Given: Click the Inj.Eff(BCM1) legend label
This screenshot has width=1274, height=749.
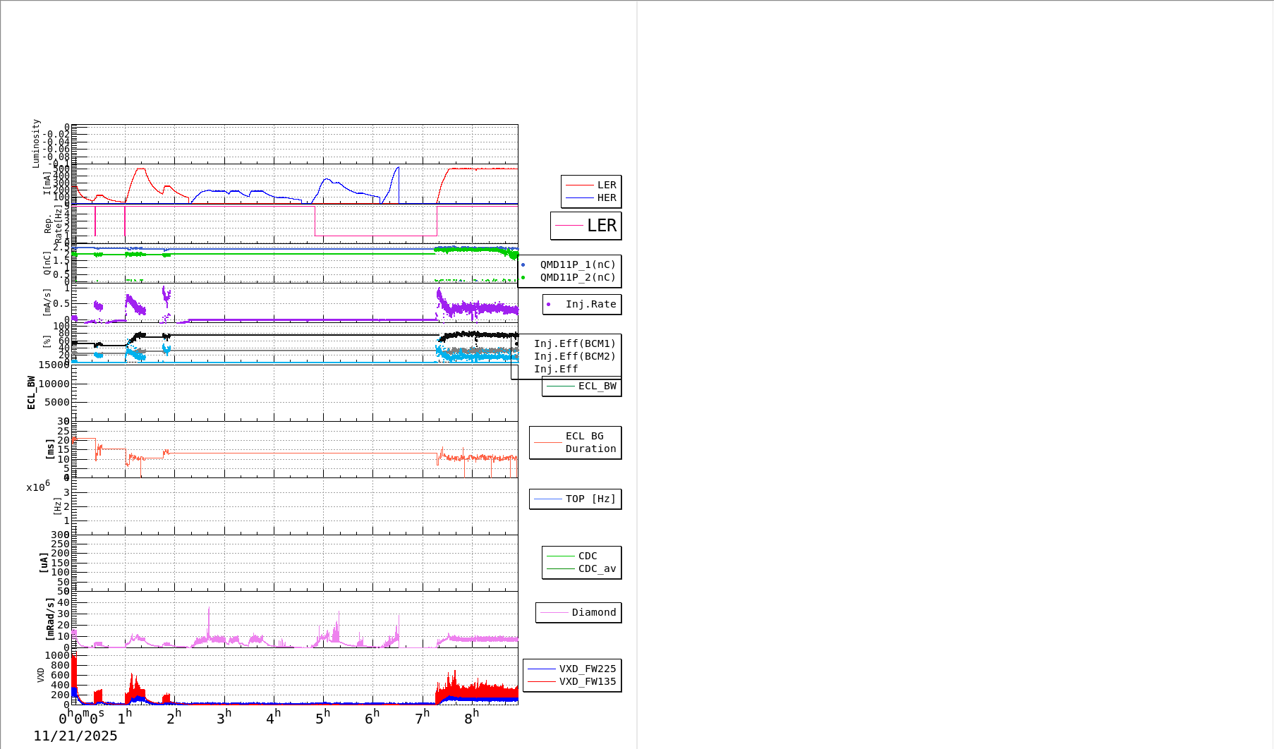Looking at the screenshot, I should [574, 344].
